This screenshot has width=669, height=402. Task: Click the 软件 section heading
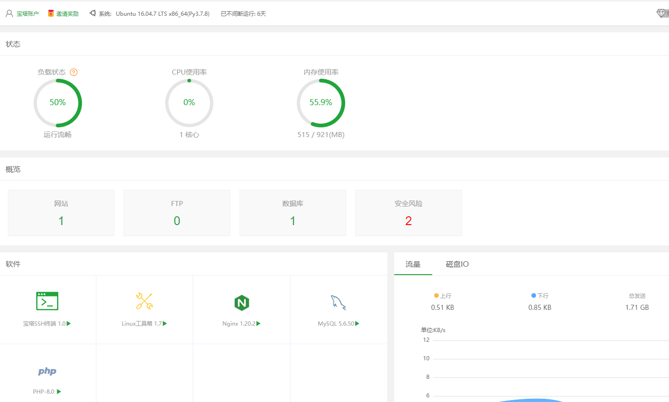pos(13,264)
